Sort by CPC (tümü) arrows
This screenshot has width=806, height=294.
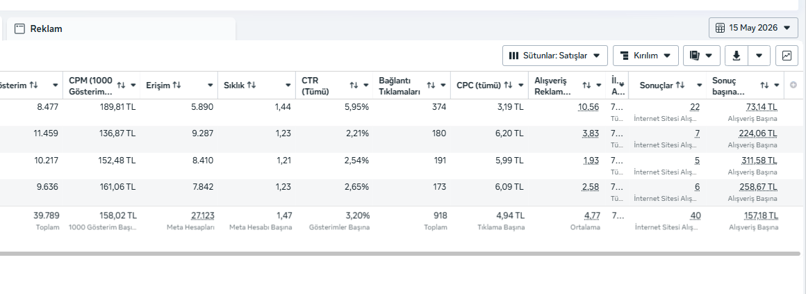(509, 85)
